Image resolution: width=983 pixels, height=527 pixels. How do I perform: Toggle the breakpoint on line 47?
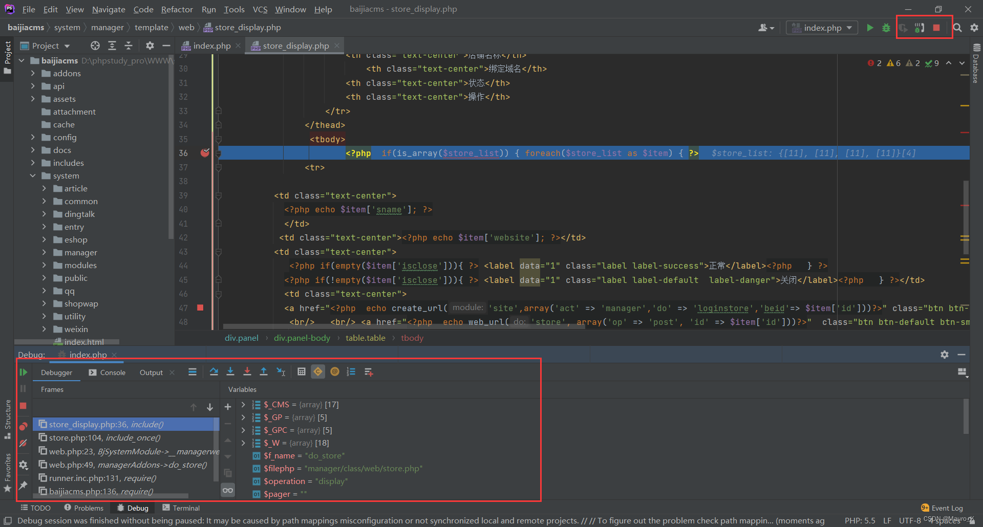(x=200, y=308)
